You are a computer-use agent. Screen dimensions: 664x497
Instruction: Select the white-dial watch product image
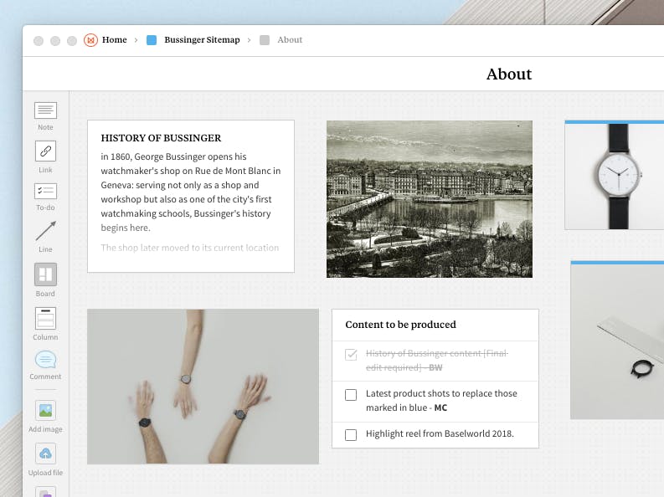coord(614,175)
